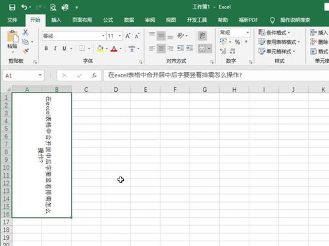Decrease font size with smaller A icon
Image resolution: width=329 pixels, height=246 pixels.
coord(137,36)
